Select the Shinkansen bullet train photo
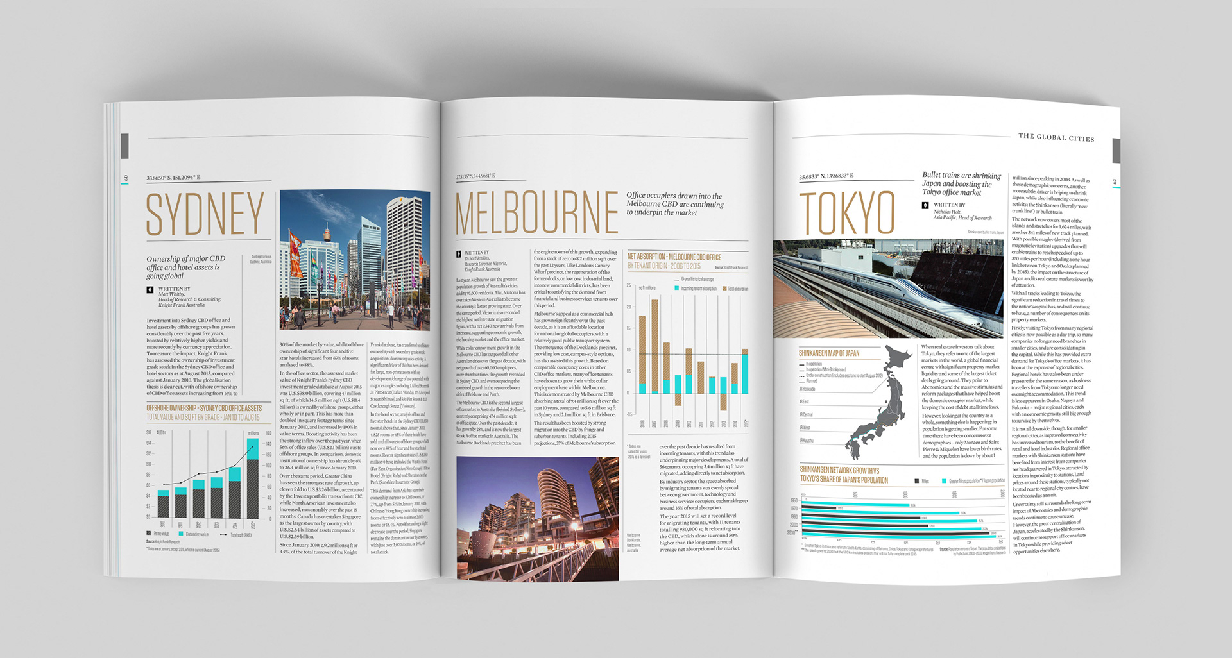The width and height of the screenshot is (1232, 658). click(x=888, y=289)
